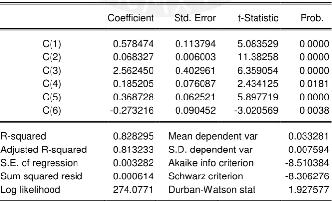Click the t-Statistic column header
The image size is (332, 201).
258,18
